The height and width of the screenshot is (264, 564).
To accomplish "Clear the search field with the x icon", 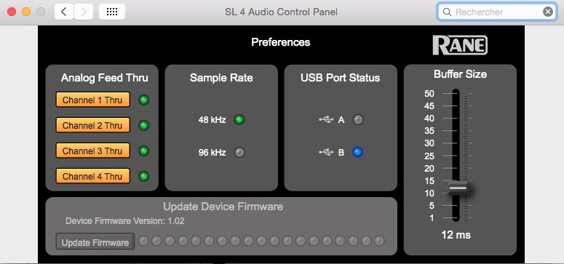I will [547, 12].
